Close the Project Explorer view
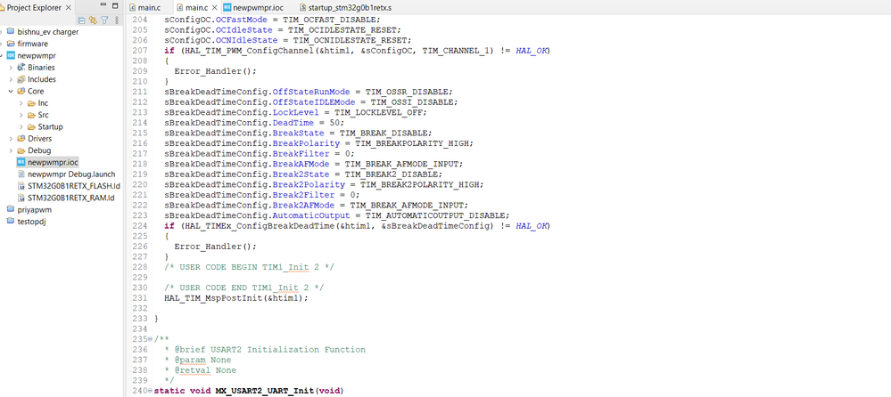 69,8
